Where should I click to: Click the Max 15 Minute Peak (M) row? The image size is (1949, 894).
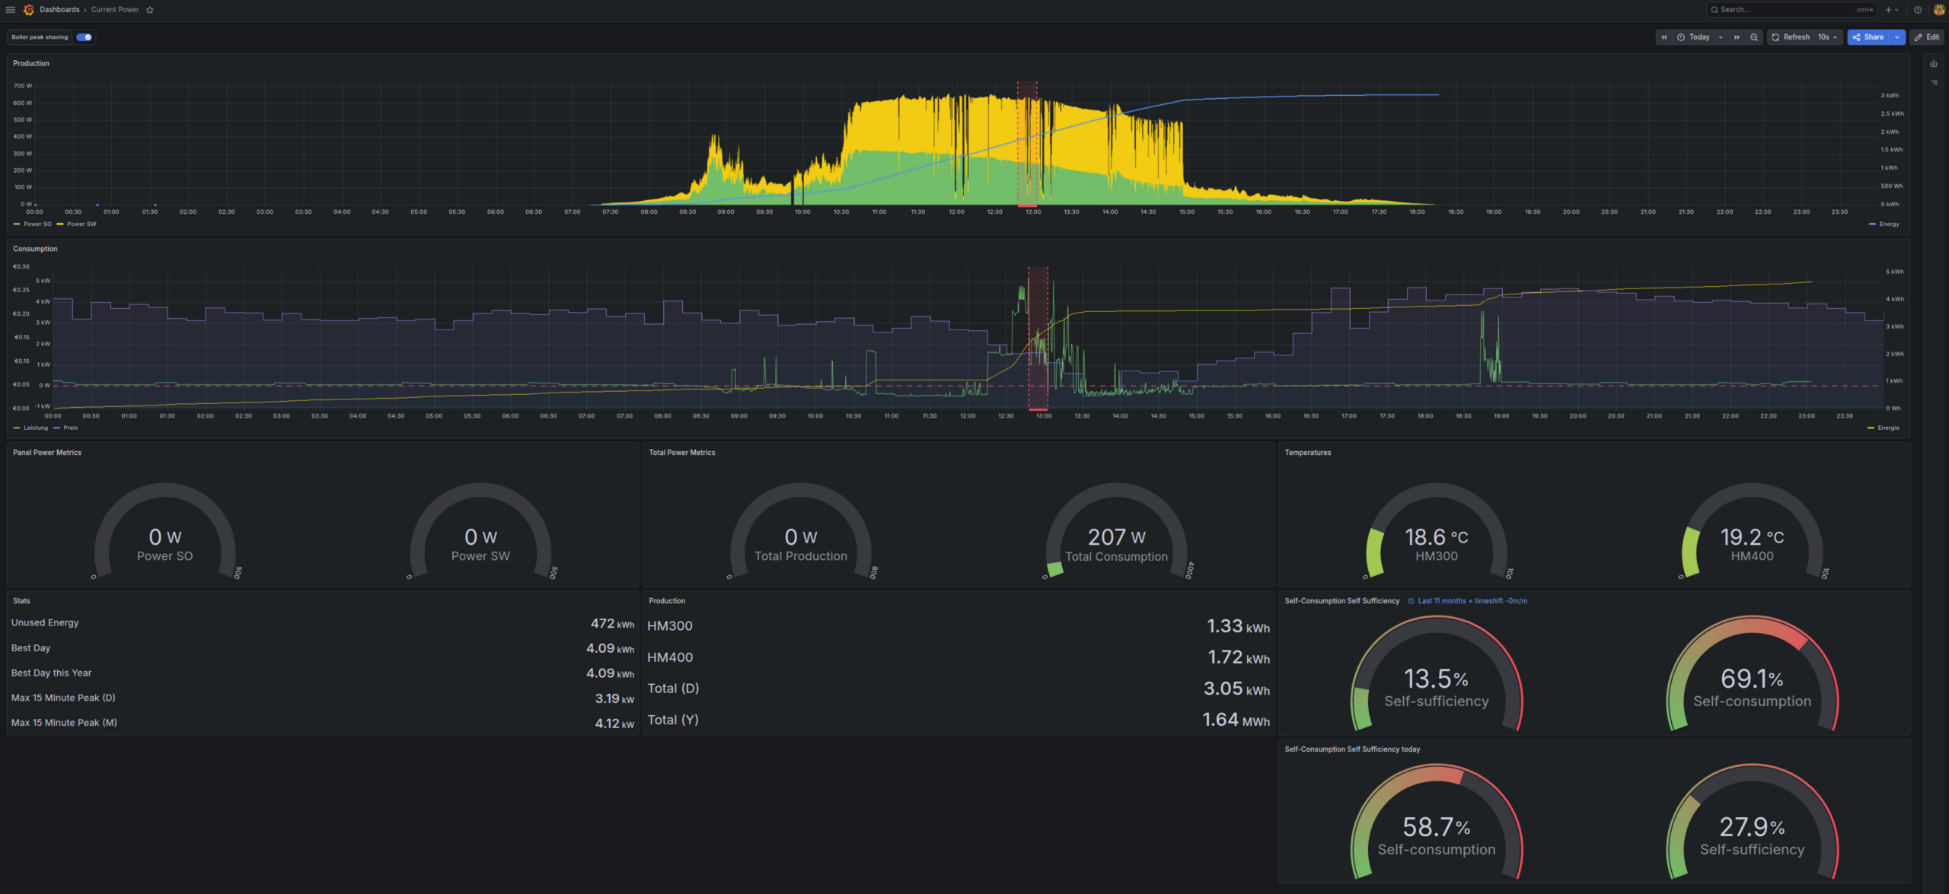[323, 723]
